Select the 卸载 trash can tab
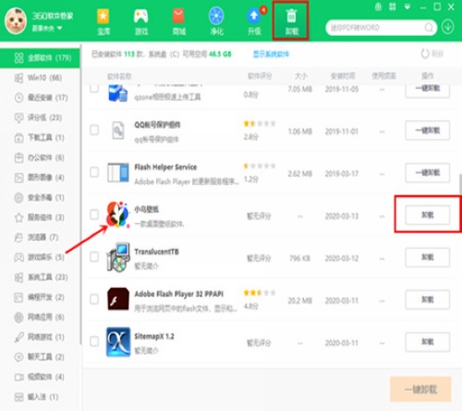 [x=291, y=21]
